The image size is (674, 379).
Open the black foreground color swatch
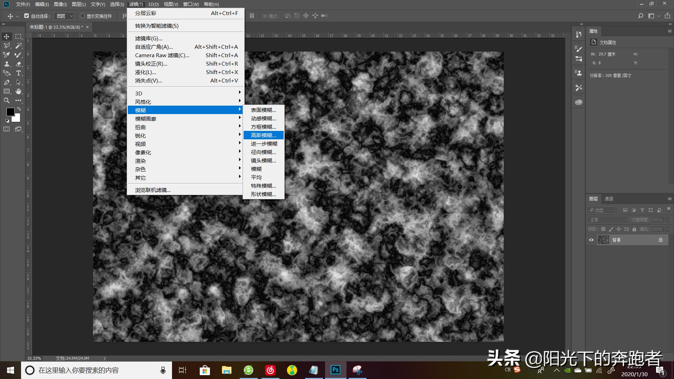[x=10, y=112]
